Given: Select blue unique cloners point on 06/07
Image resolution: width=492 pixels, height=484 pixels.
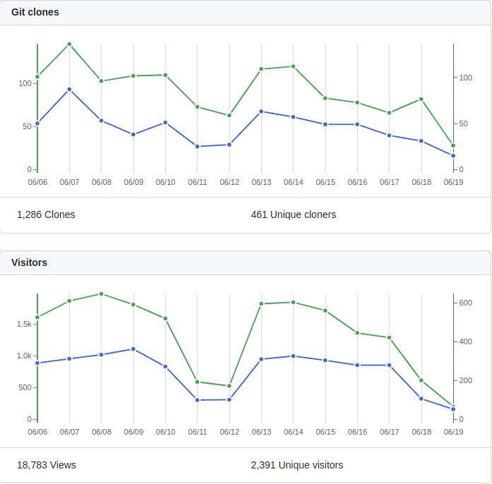Looking at the screenshot, I should [69, 90].
